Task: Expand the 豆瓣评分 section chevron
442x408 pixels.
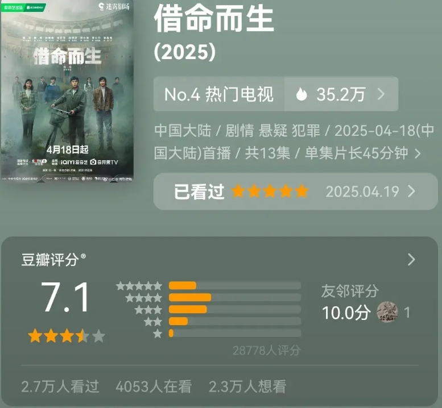Action: pyautogui.click(x=411, y=260)
